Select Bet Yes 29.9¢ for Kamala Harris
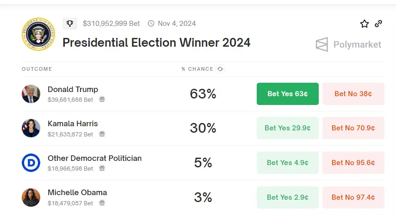The height and width of the screenshot is (221, 396). pos(287,128)
